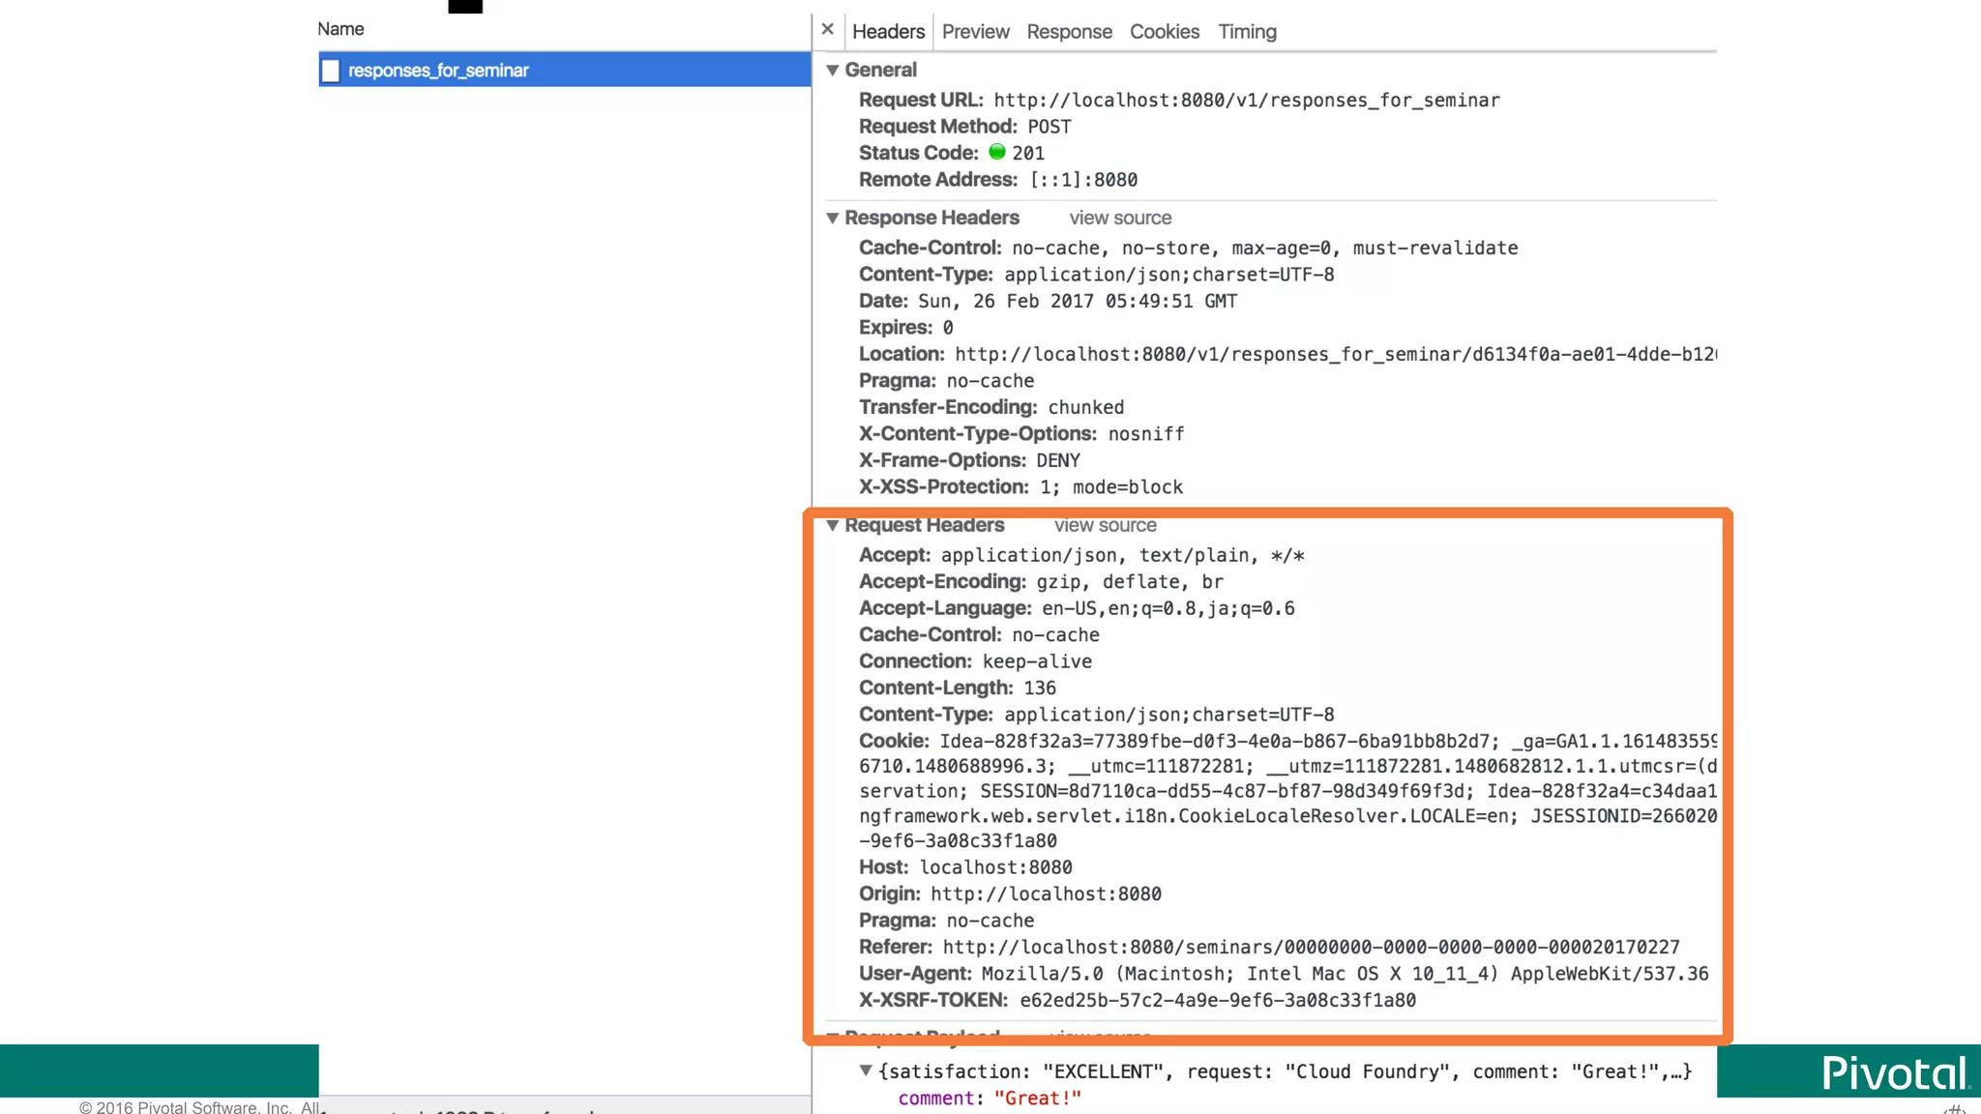The width and height of the screenshot is (1981, 1114).
Task: Click the Name column header
Action: pos(340,29)
